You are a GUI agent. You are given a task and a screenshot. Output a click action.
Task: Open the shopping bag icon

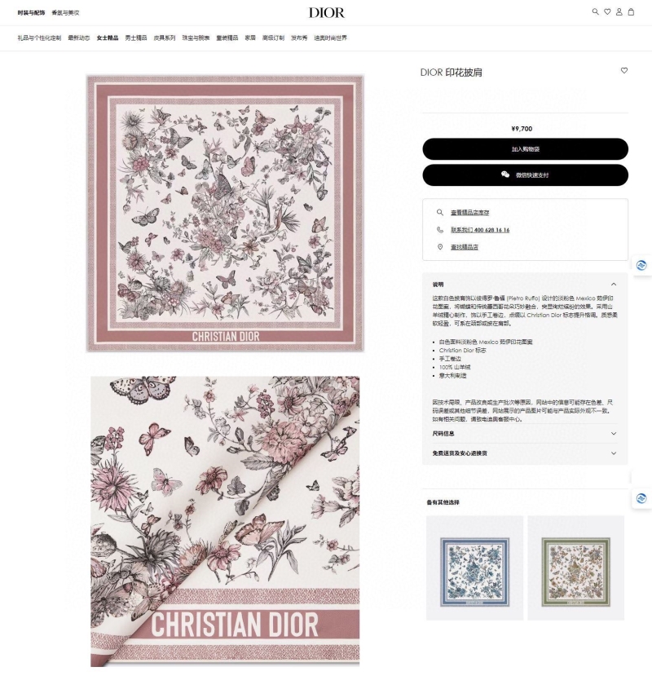tap(631, 12)
